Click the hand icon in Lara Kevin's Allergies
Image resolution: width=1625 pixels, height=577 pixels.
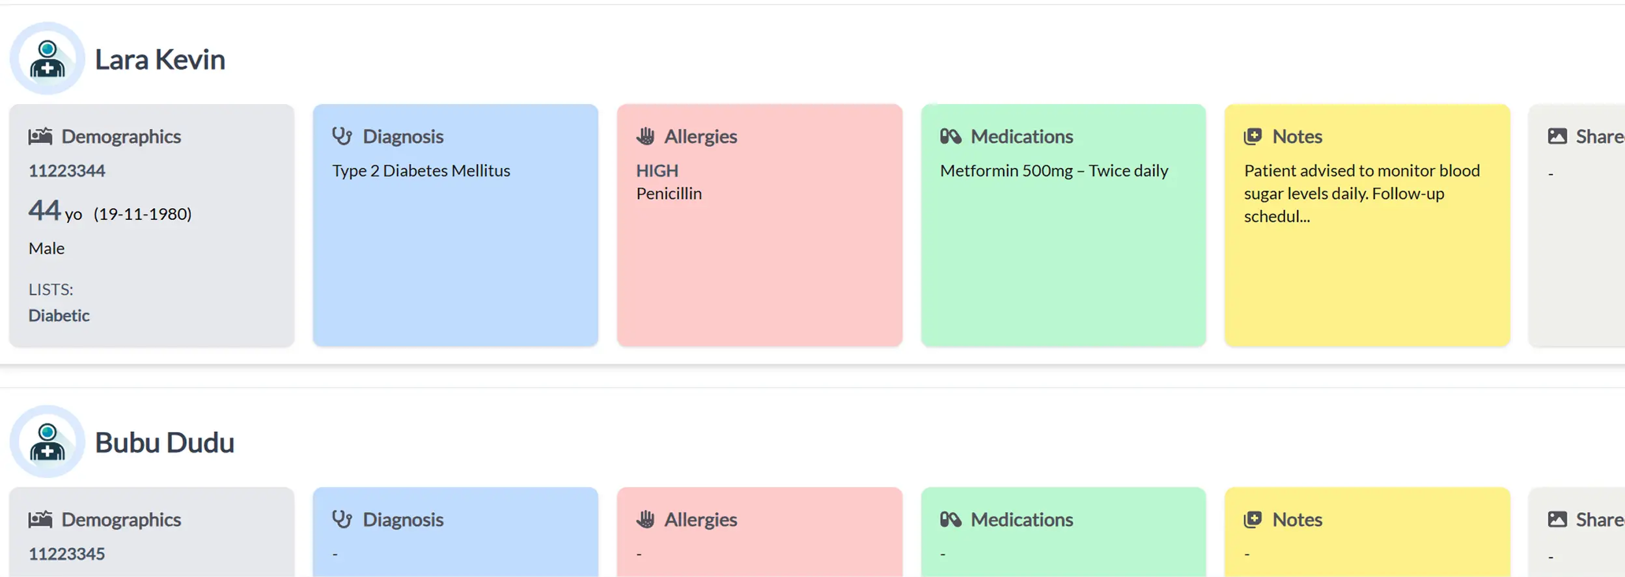click(645, 137)
